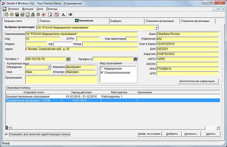227x147 pixels.
Task: Click the ИНН field with 774398014
Action: 187,69
